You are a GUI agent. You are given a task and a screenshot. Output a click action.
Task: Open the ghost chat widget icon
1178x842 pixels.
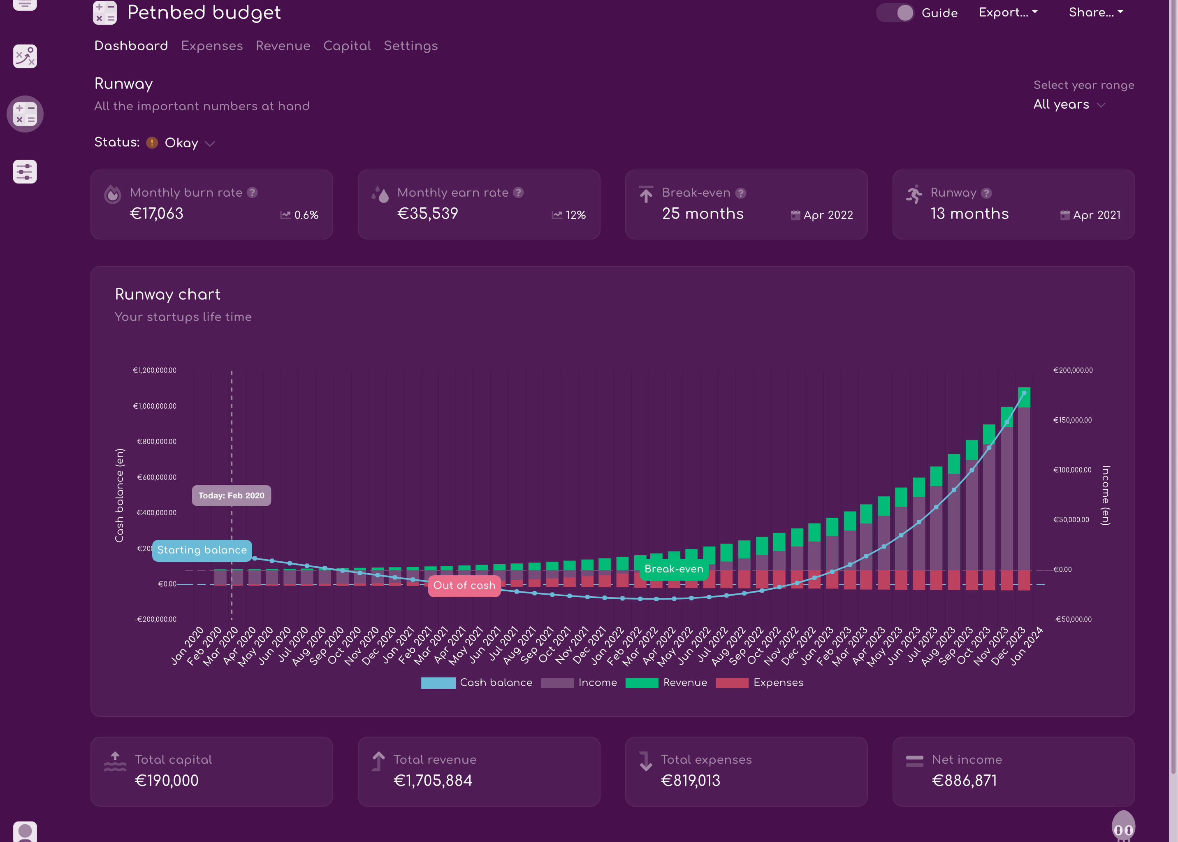coord(1123,827)
